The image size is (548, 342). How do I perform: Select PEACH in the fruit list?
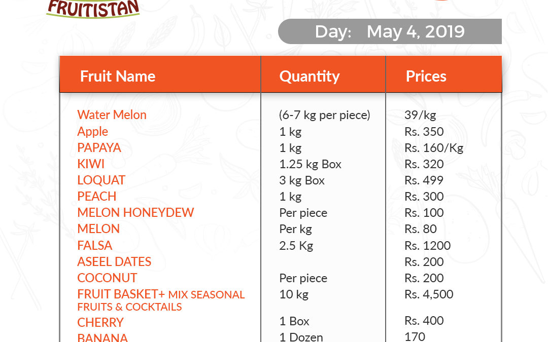[x=97, y=196]
